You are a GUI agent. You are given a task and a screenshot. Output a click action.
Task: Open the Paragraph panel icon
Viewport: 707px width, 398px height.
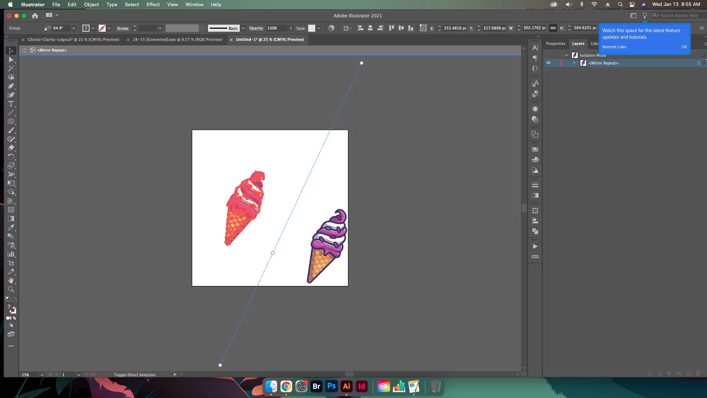535,58
